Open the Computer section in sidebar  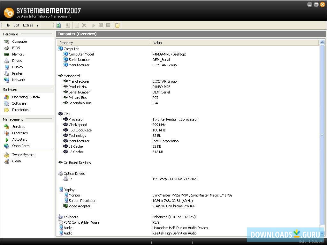click(19, 41)
